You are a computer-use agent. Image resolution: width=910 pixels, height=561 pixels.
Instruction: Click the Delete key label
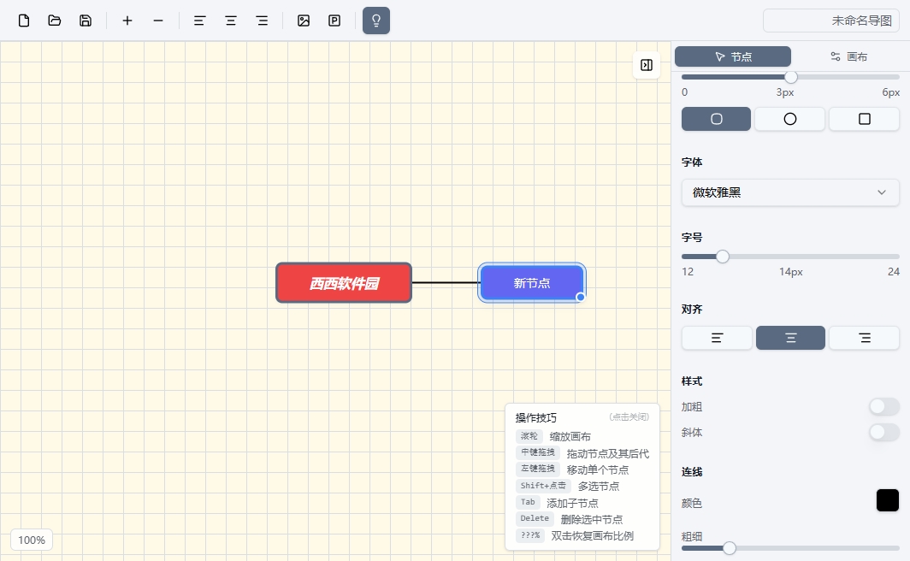coord(535,518)
